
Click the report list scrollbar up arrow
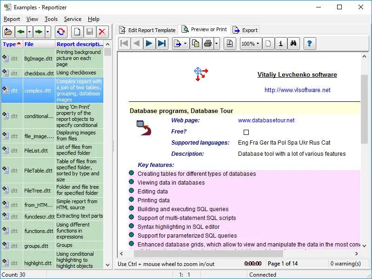[108, 44]
